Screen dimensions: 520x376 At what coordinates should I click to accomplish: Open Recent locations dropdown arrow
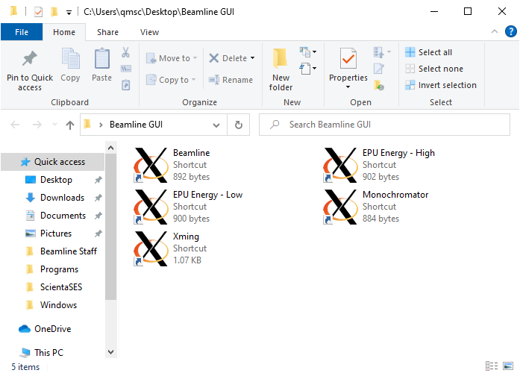tap(54, 125)
